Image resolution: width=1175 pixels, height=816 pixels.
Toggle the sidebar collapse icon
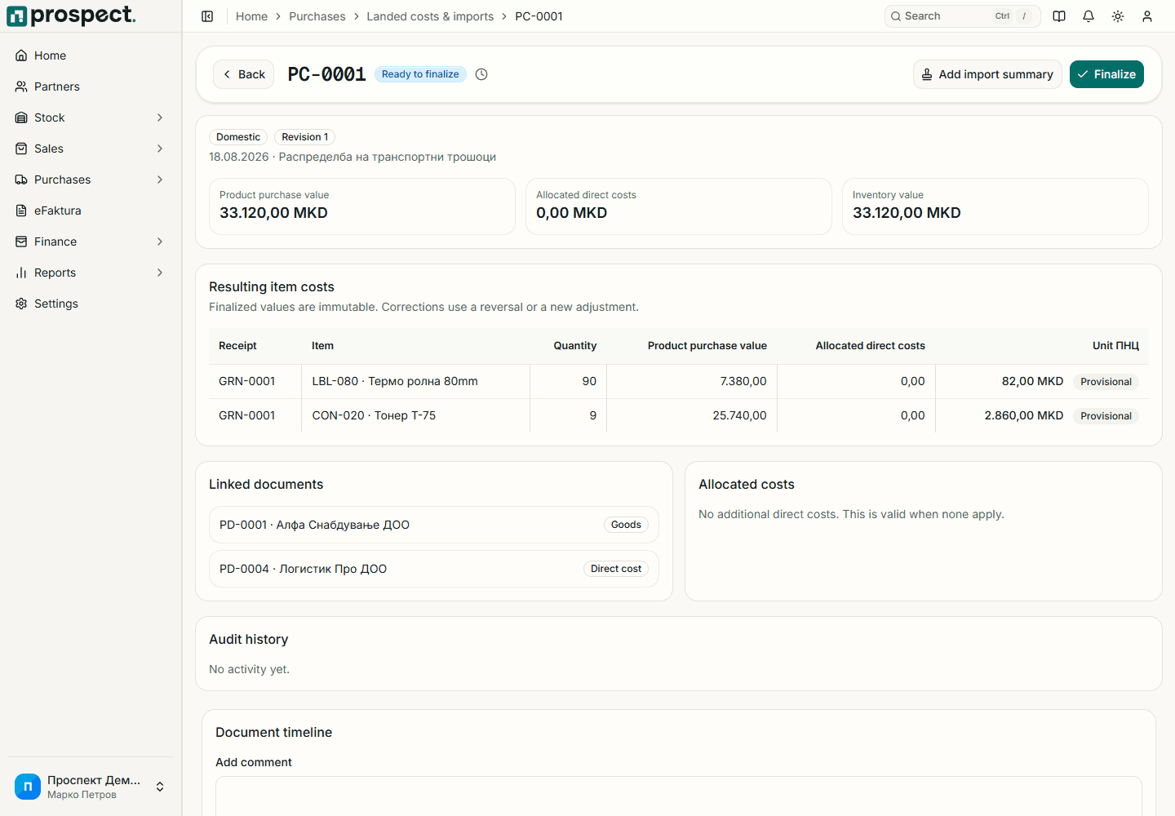[207, 16]
